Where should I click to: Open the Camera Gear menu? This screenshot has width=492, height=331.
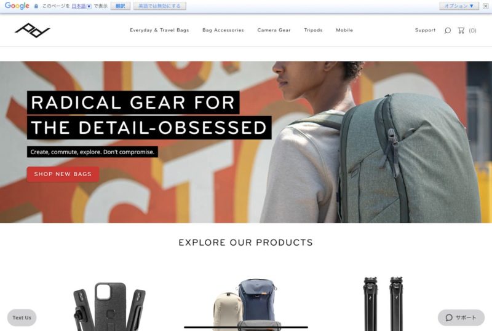[x=274, y=30]
